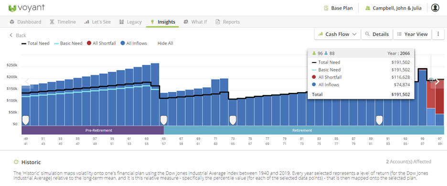Expand the Cash Flow dropdown
Screen dimensions: 447x186
338,34
